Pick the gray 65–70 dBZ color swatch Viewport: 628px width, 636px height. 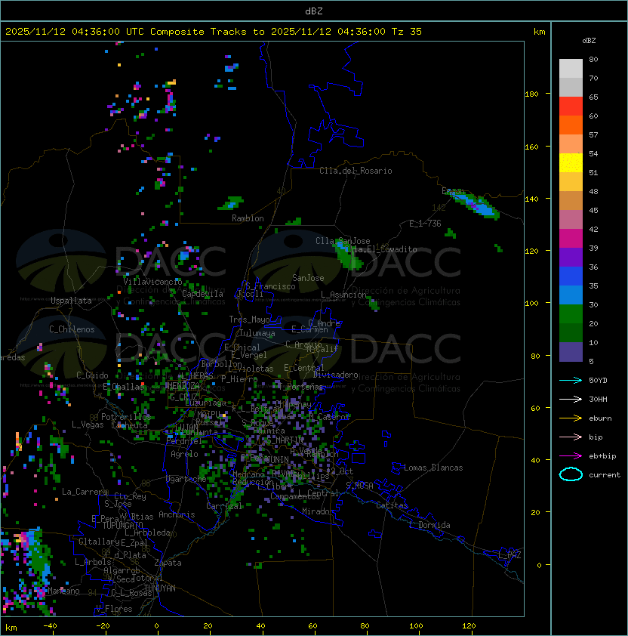571,87
